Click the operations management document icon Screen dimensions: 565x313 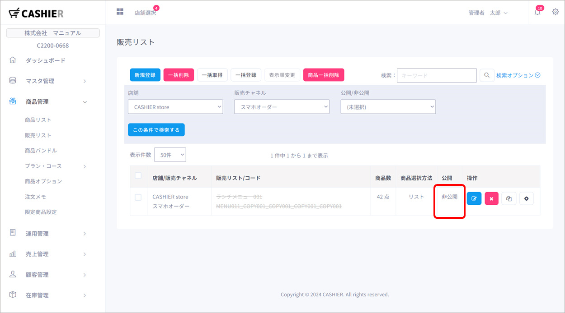pos(13,233)
